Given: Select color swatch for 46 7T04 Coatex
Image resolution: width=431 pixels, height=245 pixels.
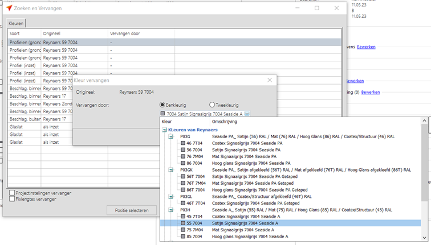Looking at the screenshot, I should click(x=183, y=143).
